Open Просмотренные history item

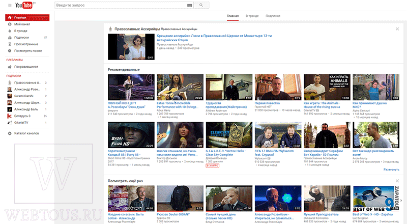(x=26, y=44)
